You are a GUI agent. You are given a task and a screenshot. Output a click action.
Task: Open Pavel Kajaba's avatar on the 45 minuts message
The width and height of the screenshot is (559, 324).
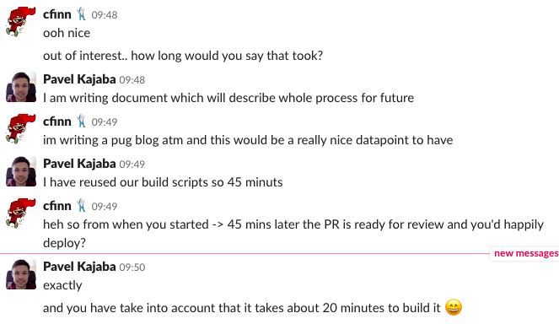pyautogui.click(x=21, y=171)
